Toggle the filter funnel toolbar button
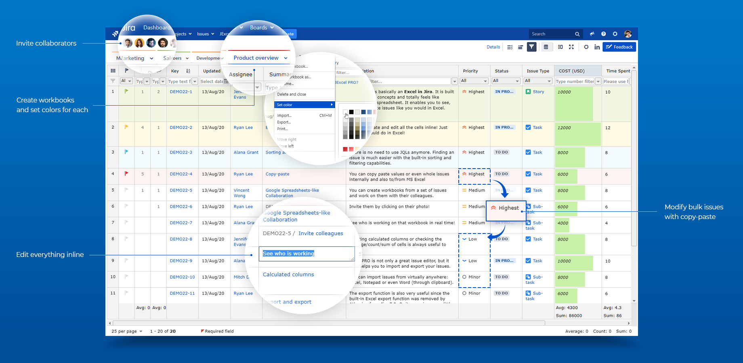The width and height of the screenshot is (743, 363). (x=532, y=47)
